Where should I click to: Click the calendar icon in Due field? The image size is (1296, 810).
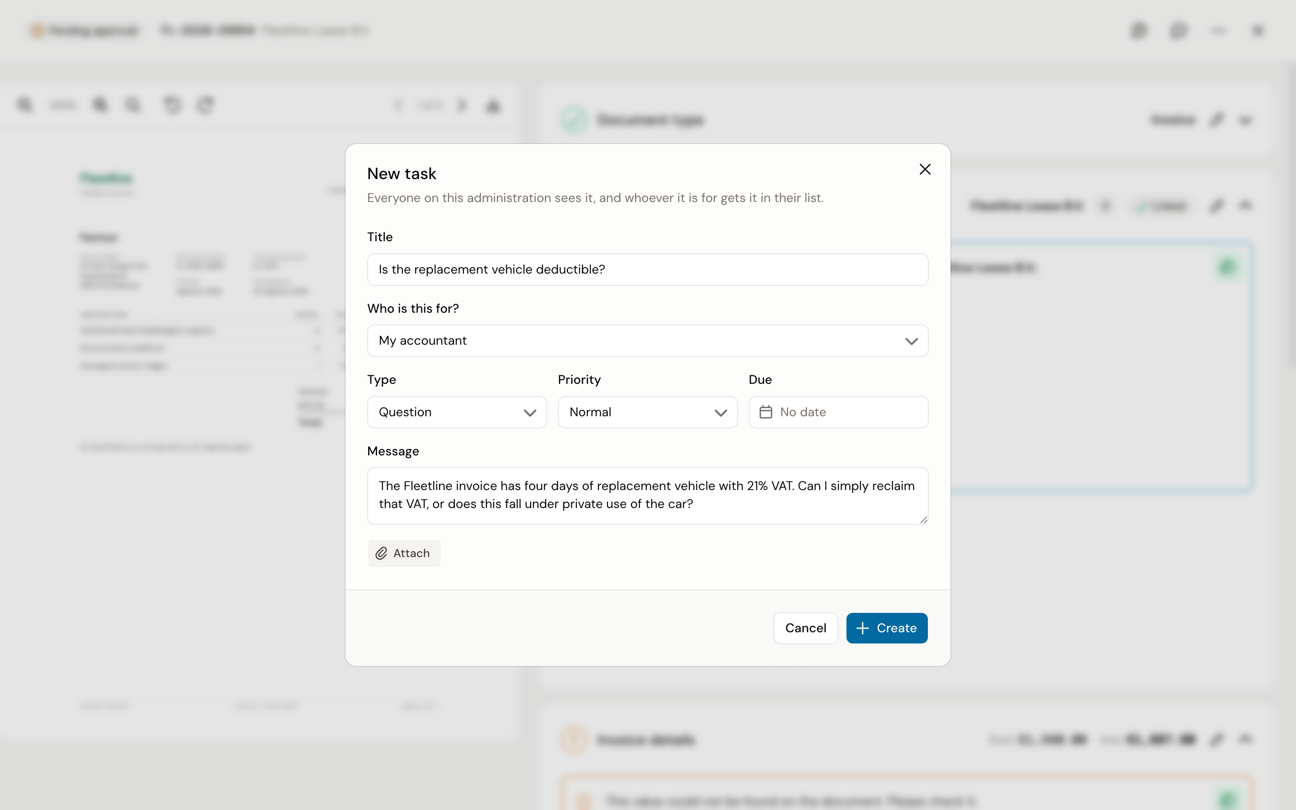click(766, 412)
